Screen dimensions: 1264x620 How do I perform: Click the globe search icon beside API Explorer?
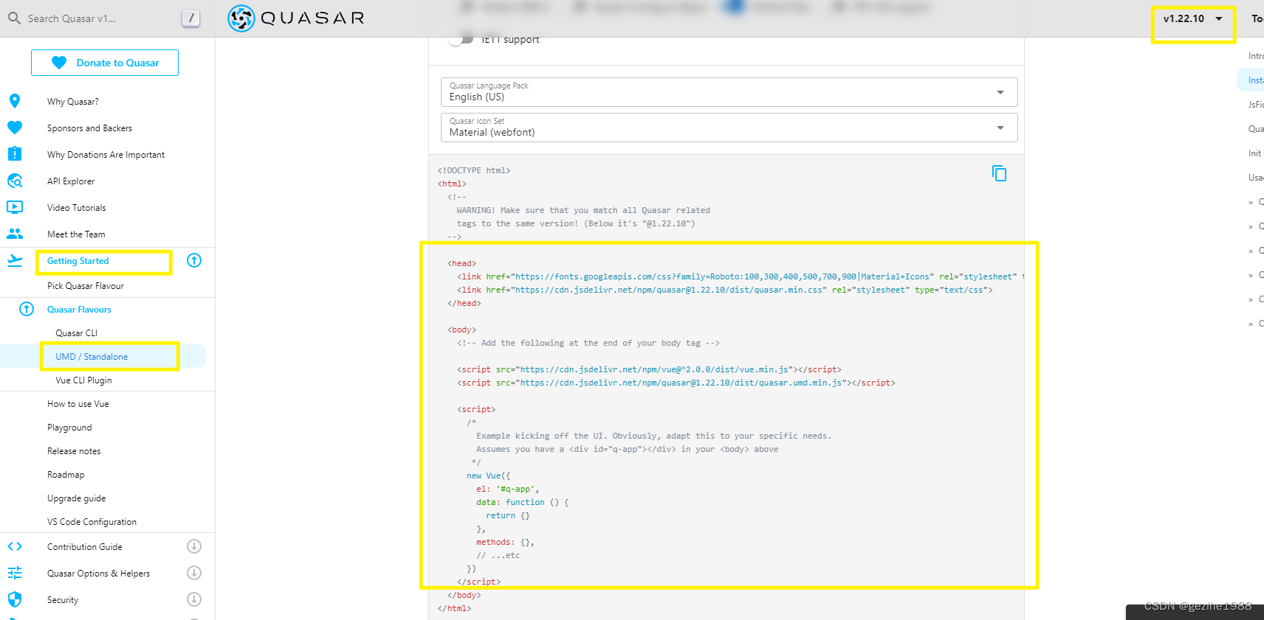(15, 181)
